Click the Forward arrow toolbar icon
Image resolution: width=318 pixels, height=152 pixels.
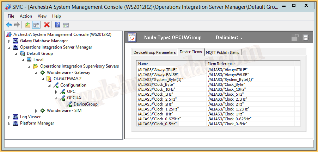click(x=17, y=25)
